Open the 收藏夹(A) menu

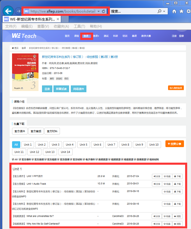point(61,26)
